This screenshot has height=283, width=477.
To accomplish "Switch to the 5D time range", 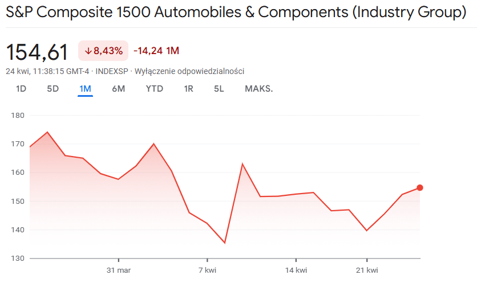I will pos(53,89).
